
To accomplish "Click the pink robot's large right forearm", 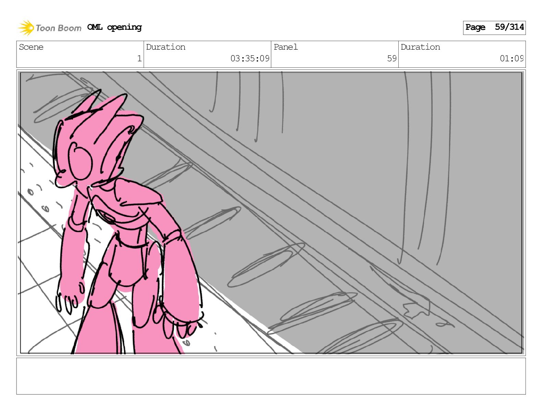I will (181, 277).
